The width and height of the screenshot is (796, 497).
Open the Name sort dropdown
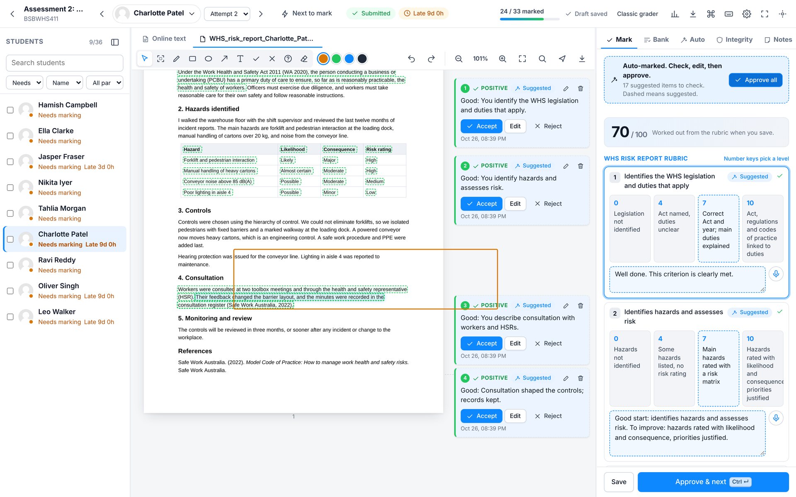pyautogui.click(x=65, y=83)
